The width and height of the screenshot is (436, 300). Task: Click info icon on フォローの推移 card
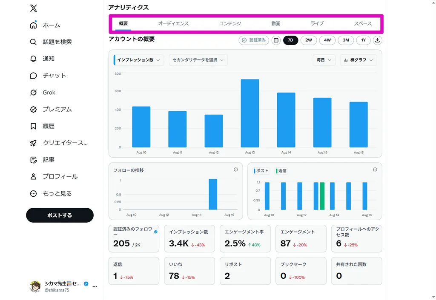pyautogui.click(x=235, y=170)
